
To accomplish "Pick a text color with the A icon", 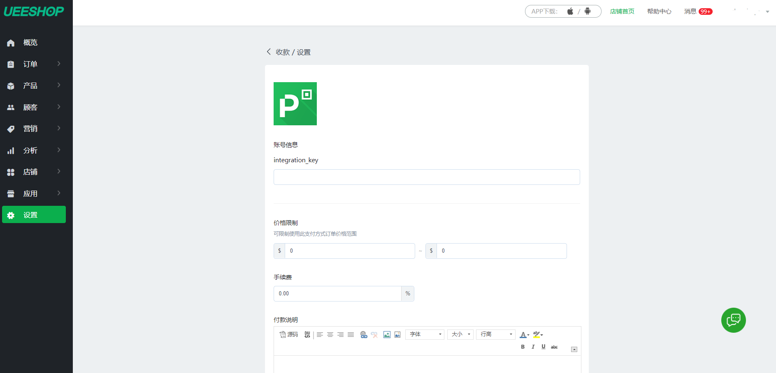I will coord(524,335).
